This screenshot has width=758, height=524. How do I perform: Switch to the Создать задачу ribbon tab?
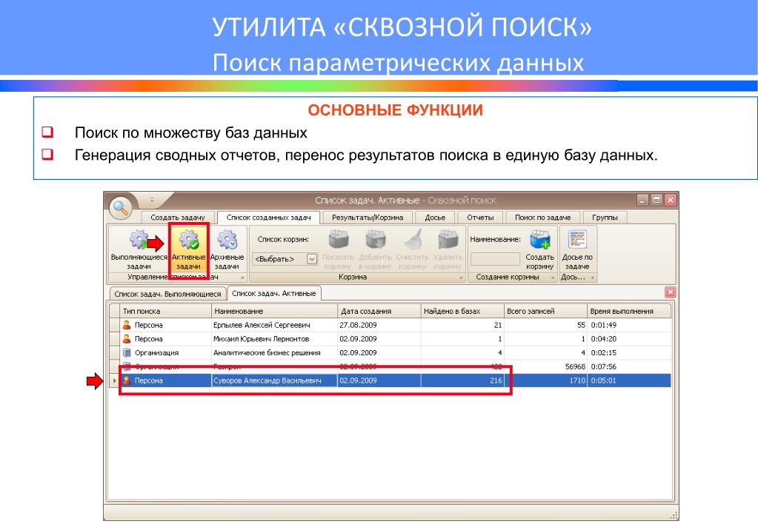click(177, 218)
